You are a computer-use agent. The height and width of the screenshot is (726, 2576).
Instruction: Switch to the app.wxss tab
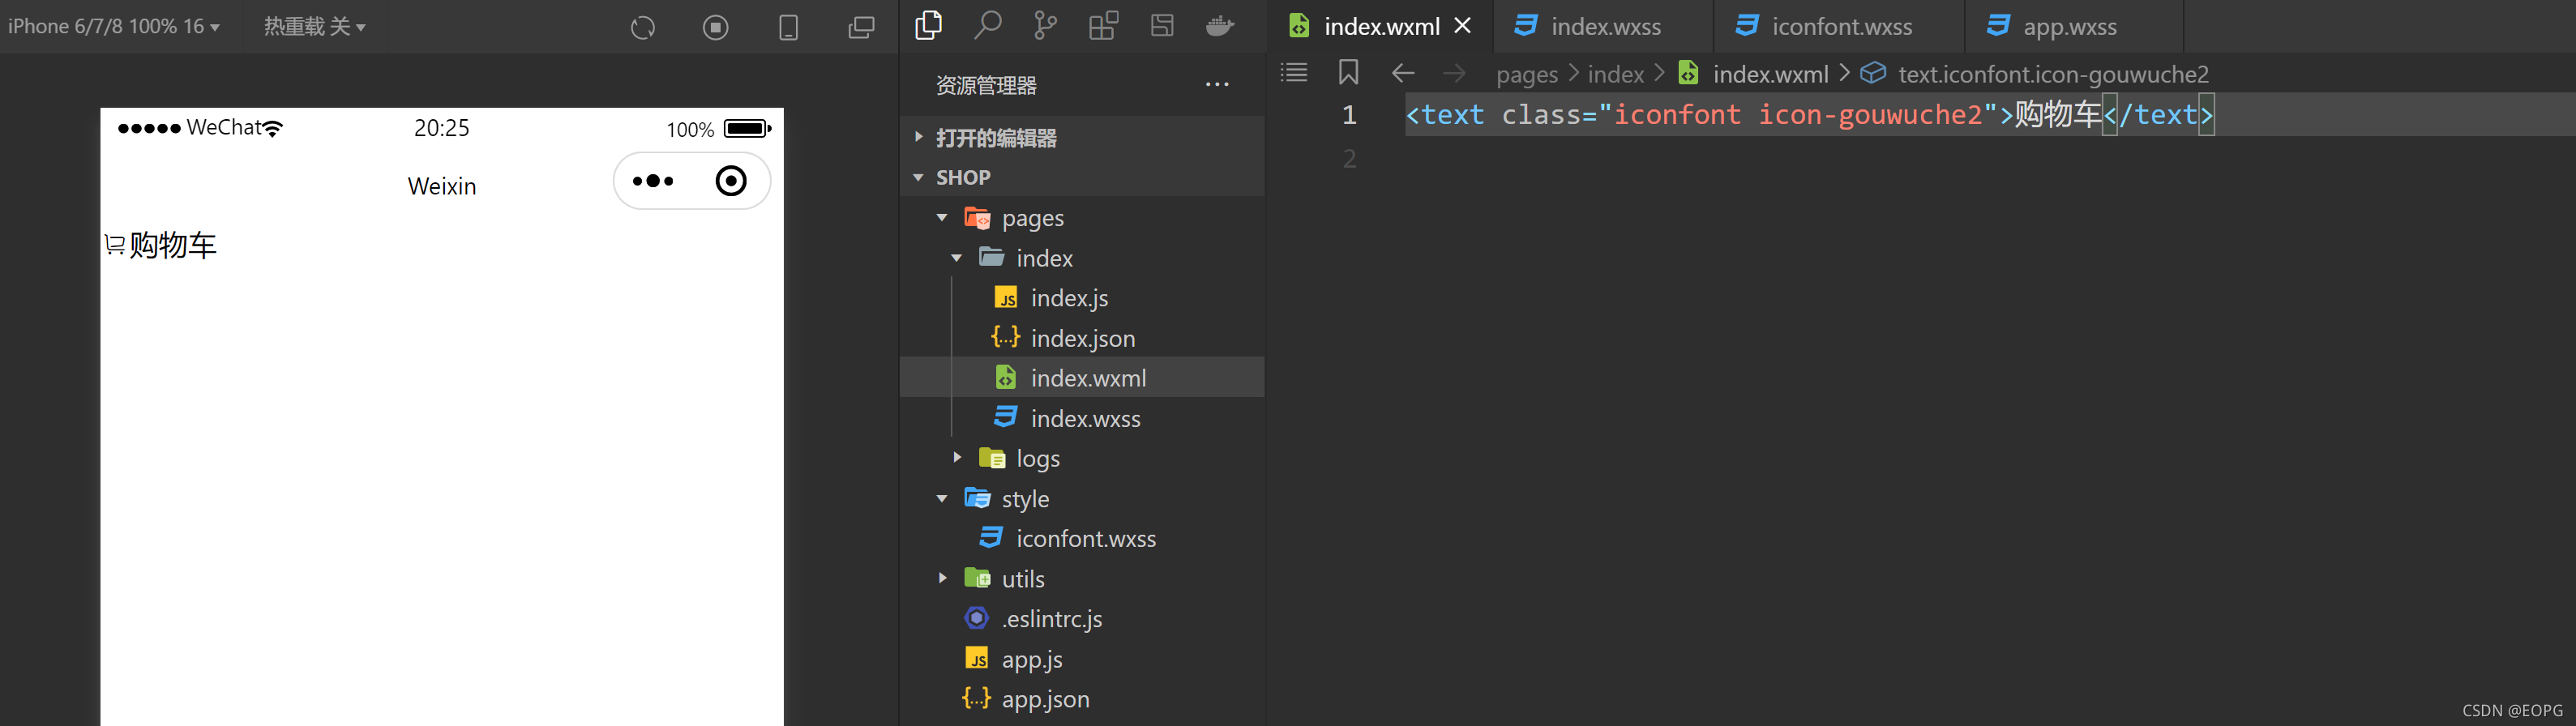point(2074,27)
